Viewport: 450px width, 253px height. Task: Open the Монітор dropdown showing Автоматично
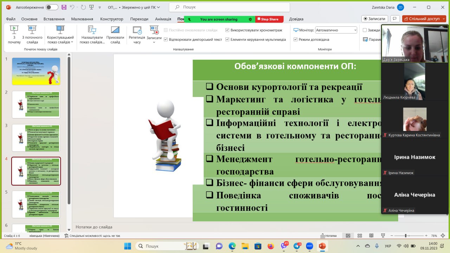336,30
